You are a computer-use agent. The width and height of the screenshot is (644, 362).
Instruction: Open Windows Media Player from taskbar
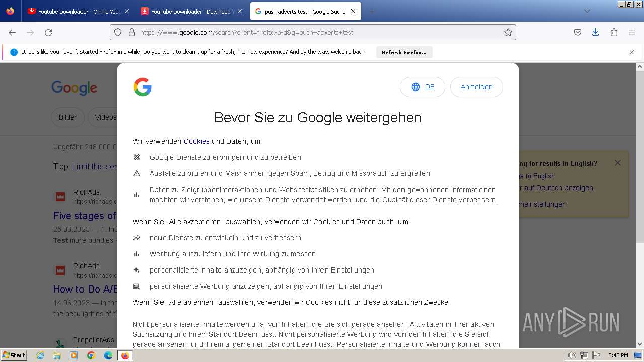pos(74,355)
